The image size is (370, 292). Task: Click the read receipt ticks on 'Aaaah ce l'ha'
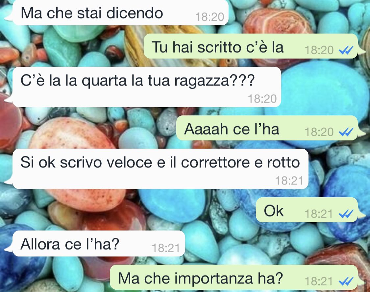[x=346, y=132]
